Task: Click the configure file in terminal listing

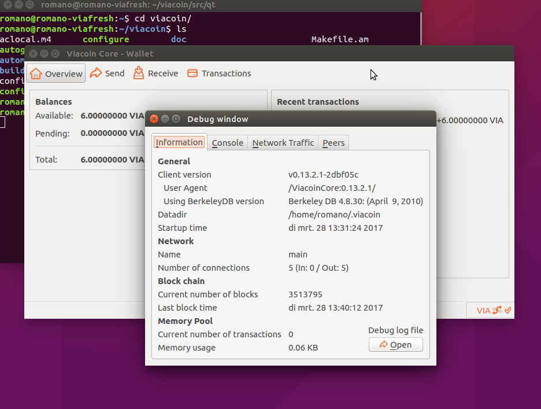Action: point(106,40)
